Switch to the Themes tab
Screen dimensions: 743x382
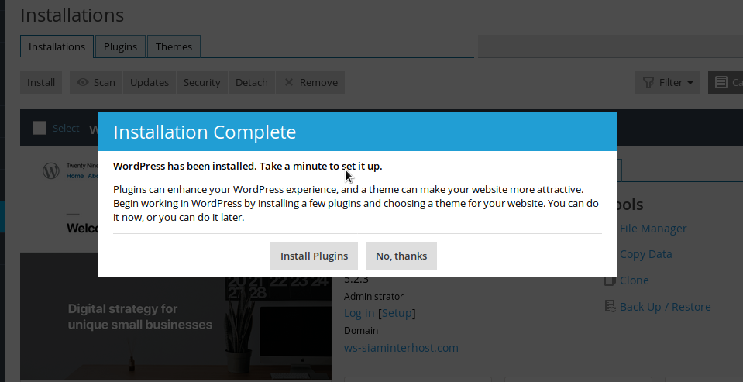[174, 46]
